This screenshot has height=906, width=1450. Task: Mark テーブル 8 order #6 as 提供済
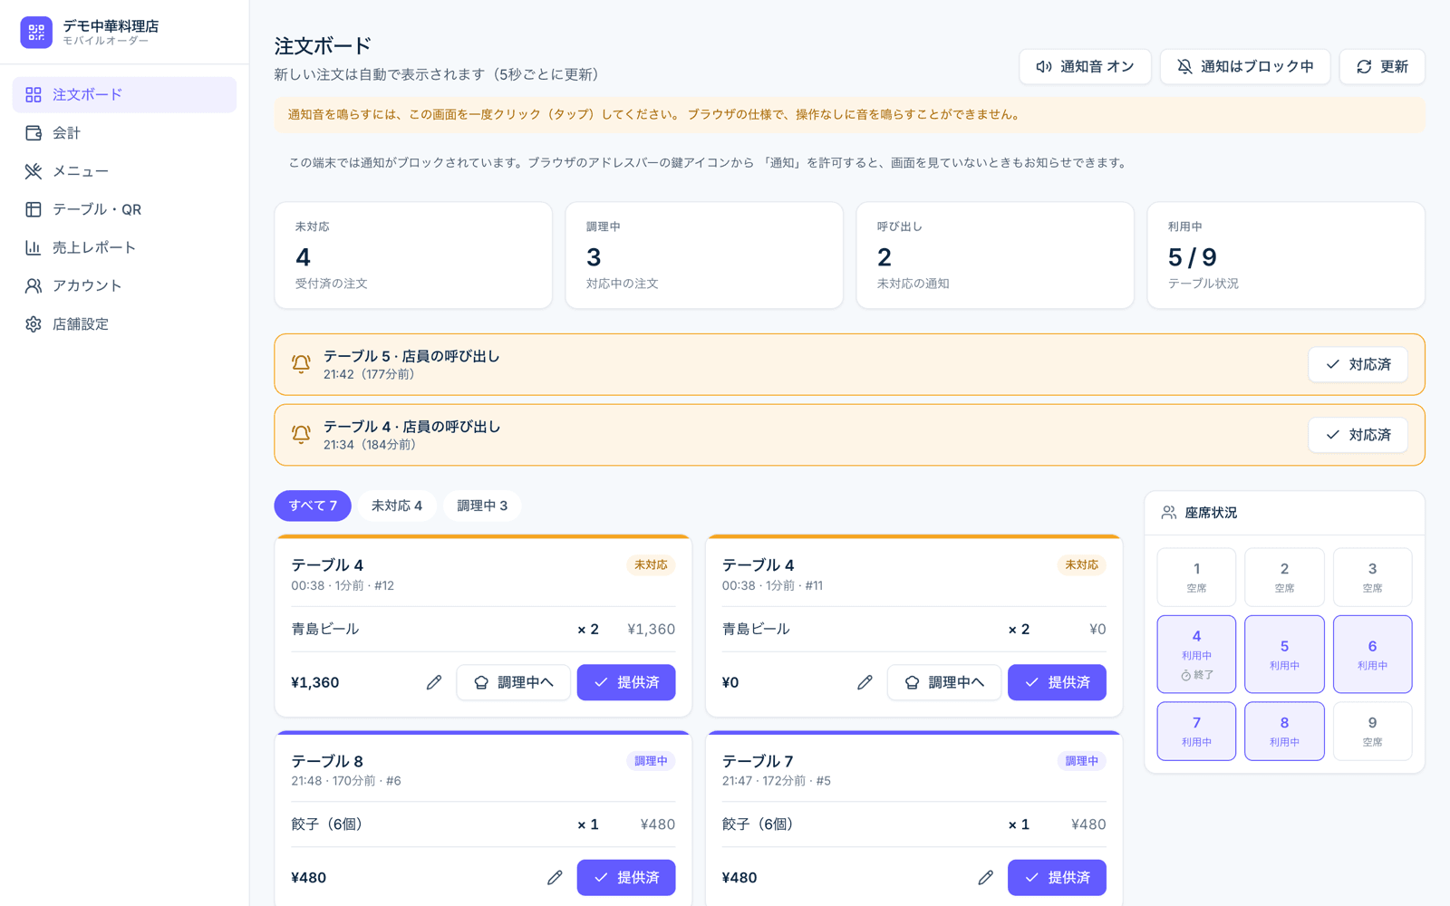click(626, 878)
